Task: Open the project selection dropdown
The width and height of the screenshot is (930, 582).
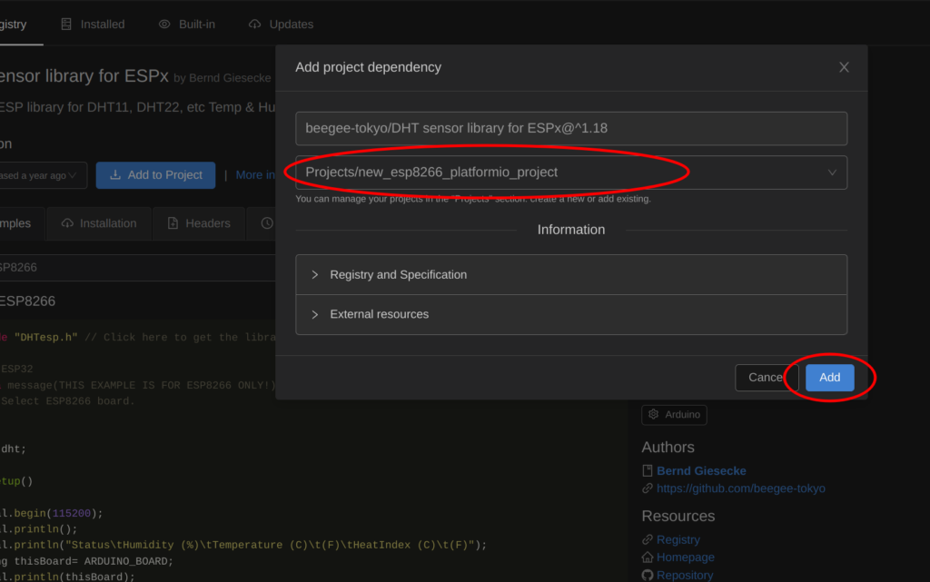Action: (x=570, y=173)
